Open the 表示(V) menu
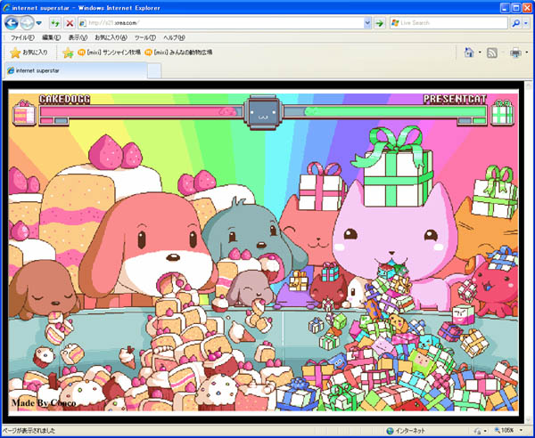 [78, 37]
